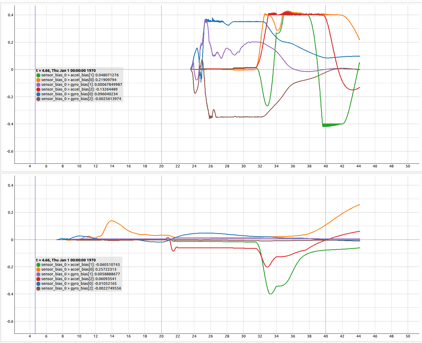This screenshot has height=343, width=422.
Task: Click the green accel_bias[1] marker in top legend
Action: point(38,75)
